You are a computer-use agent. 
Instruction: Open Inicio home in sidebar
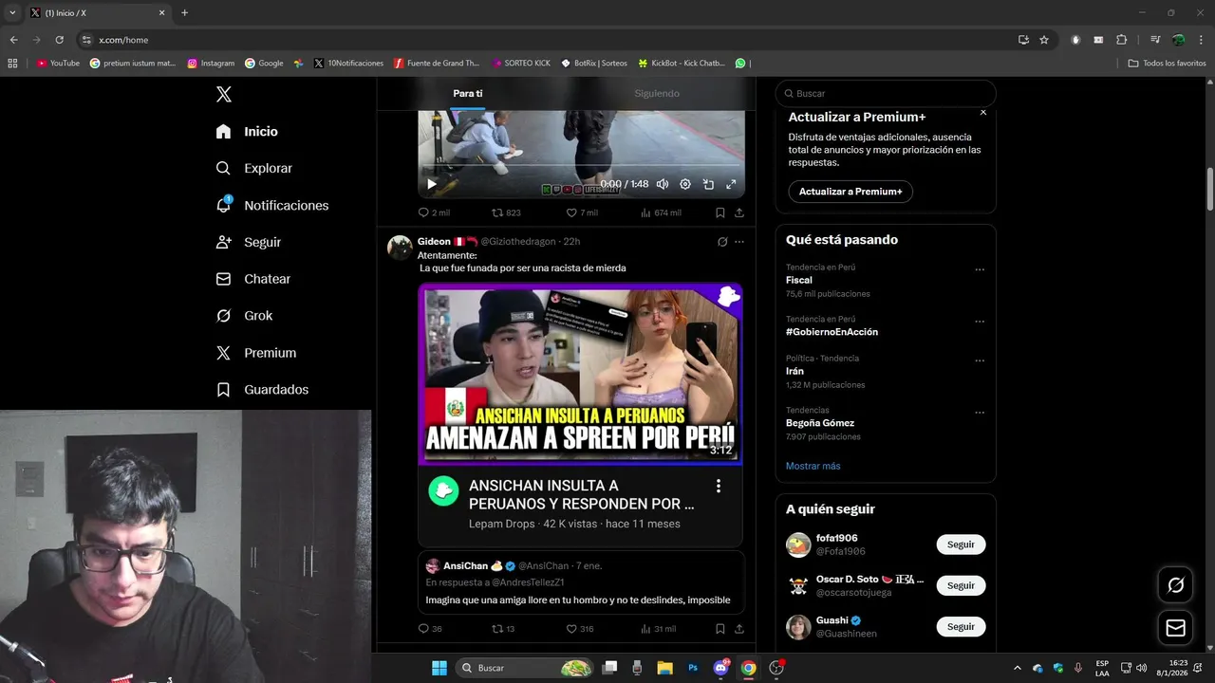247,131
